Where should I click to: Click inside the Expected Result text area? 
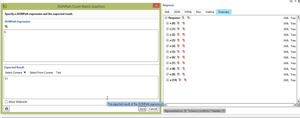pos(81,87)
